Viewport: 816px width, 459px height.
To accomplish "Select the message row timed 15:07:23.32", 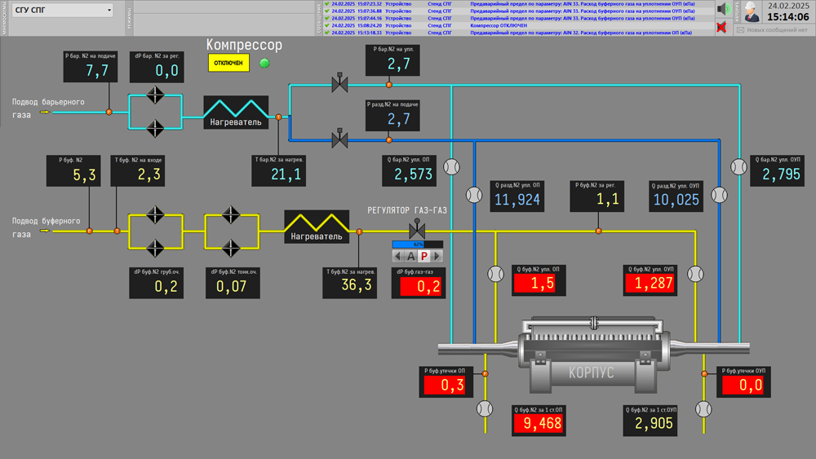I will (519, 3).
